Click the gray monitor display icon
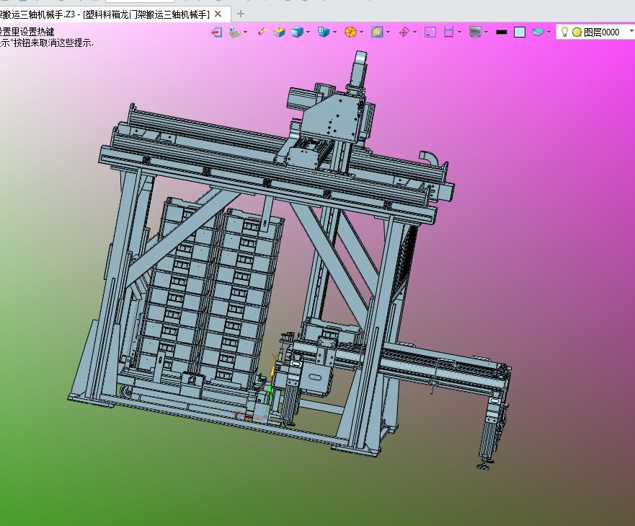635x526 pixels. tap(475, 32)
